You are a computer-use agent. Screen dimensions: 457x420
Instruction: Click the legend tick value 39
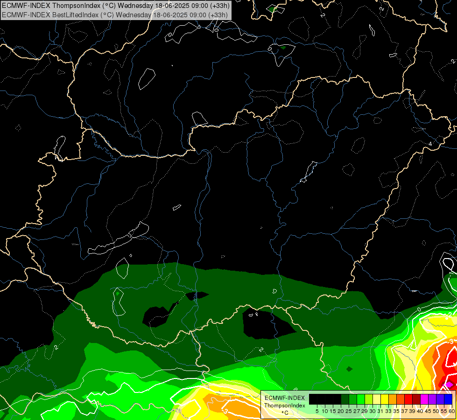click(x=412, y=411)
